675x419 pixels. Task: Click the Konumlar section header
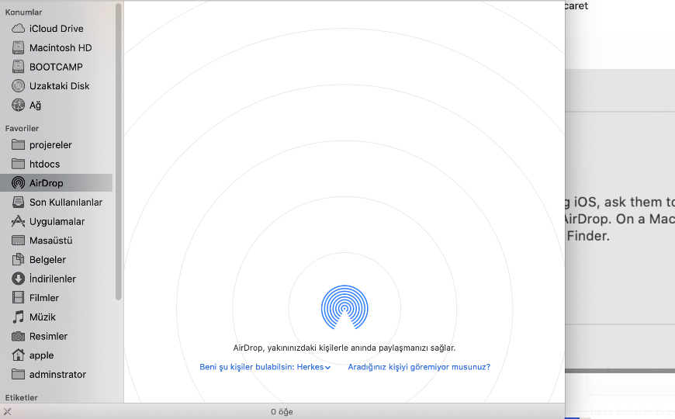(x=24, y=12)
